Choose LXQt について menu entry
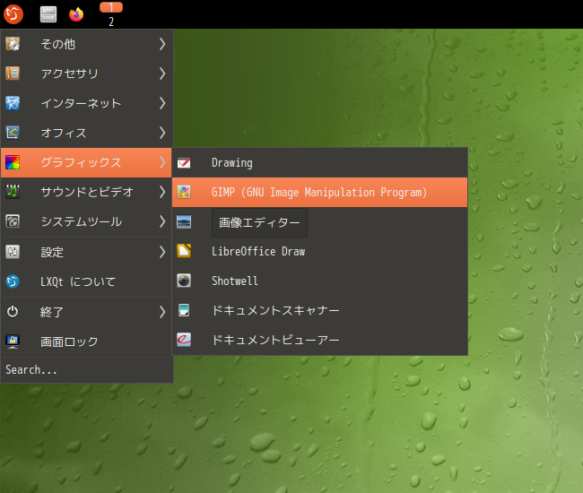Screen dimensions: 583x493 tap(86, 281)
